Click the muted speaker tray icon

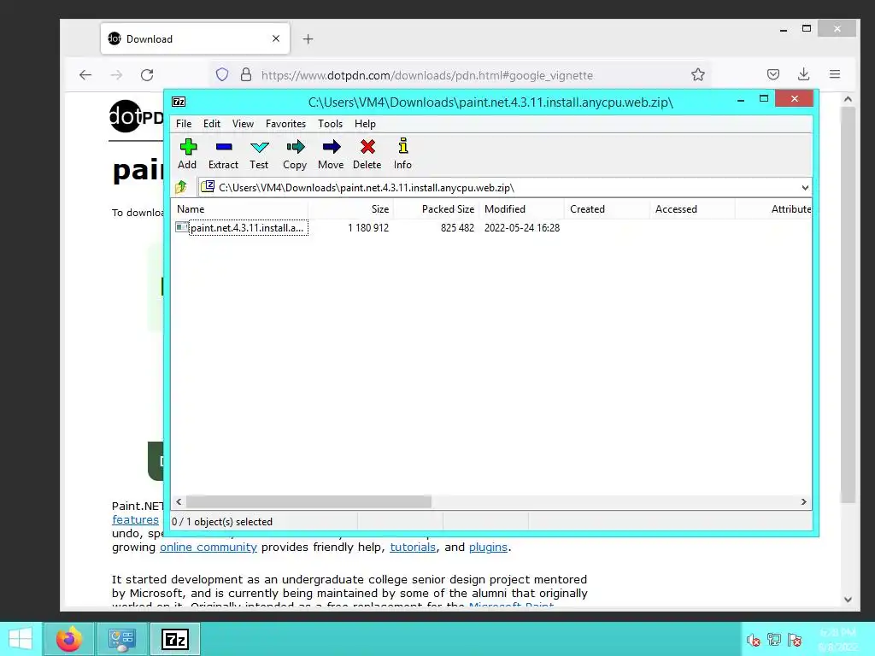[754, 640]
